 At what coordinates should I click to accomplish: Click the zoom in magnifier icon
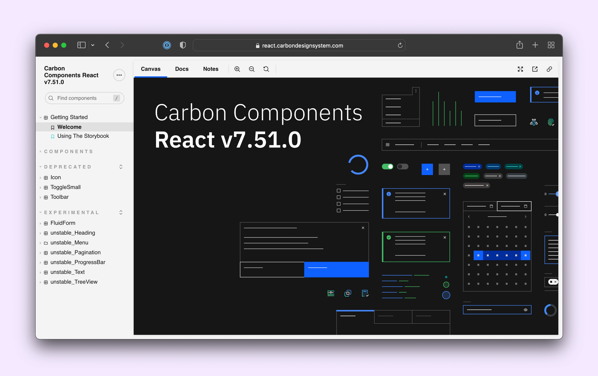(x=237, y=69)
